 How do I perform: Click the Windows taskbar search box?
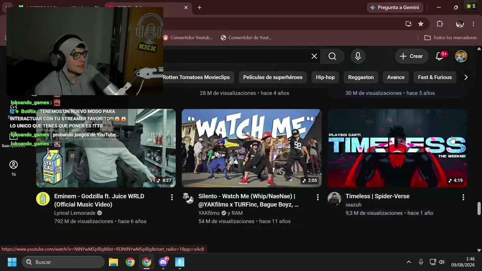[x=63, y=262]
